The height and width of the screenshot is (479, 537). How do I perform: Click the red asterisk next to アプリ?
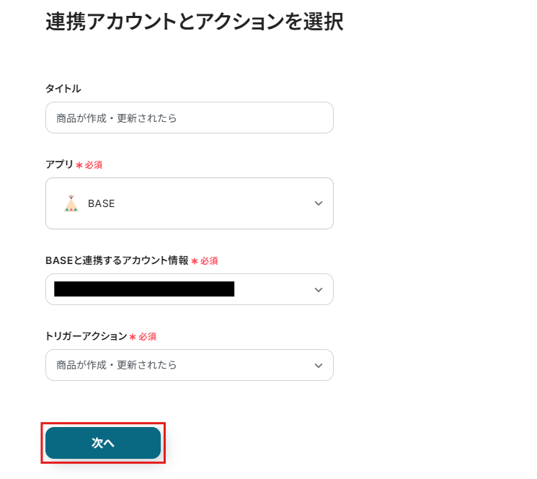[x=79, y=165]
